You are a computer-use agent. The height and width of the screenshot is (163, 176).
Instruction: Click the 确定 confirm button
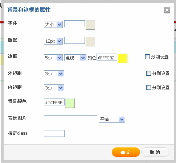[x=126, y=152]
